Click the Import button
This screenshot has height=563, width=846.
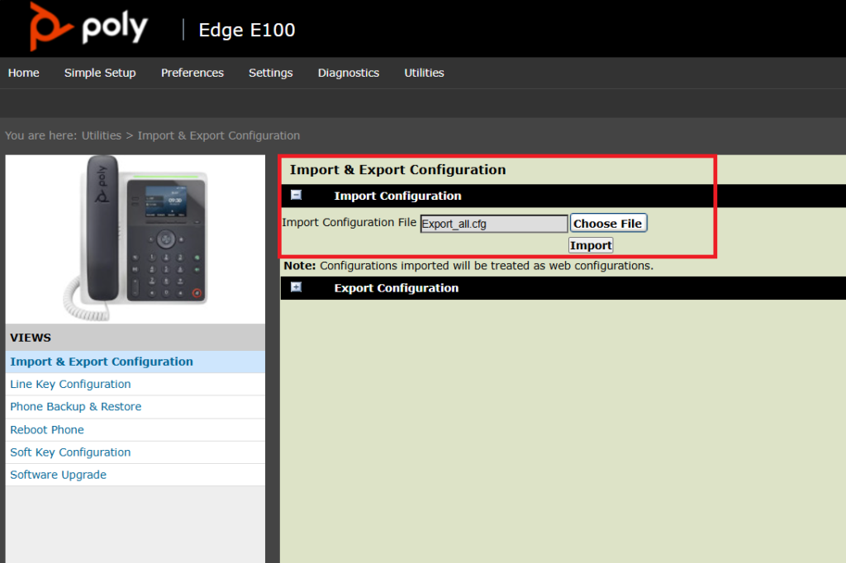coord(591,245)
